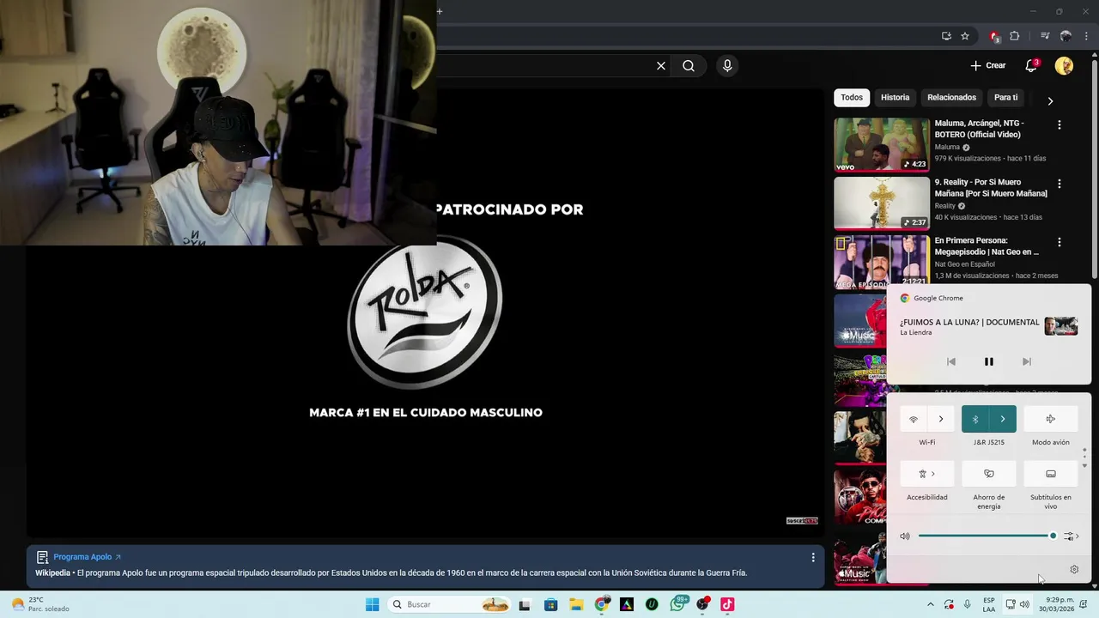Select the Para ti filter chip
The height and width of the screenshot is (618, 1099).
[x=1005, y=97]
